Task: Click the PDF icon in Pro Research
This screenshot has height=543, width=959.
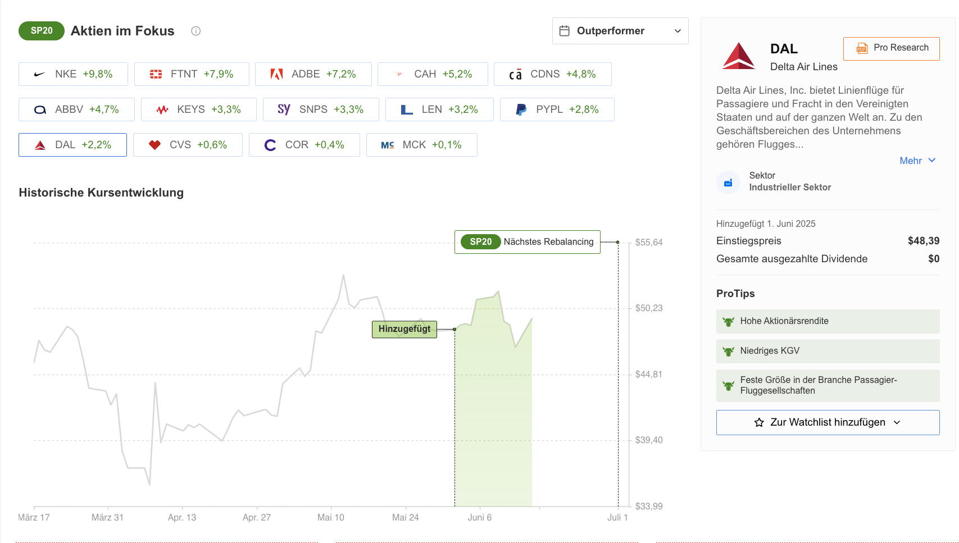Action: [862, 48]
